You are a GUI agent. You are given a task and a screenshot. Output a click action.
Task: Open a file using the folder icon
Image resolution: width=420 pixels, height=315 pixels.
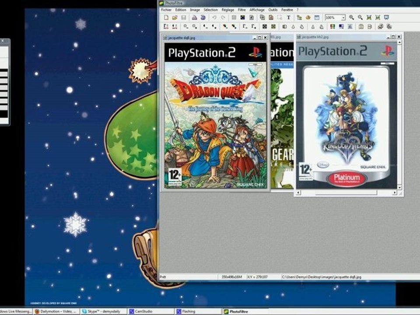(x=175, y=17)
